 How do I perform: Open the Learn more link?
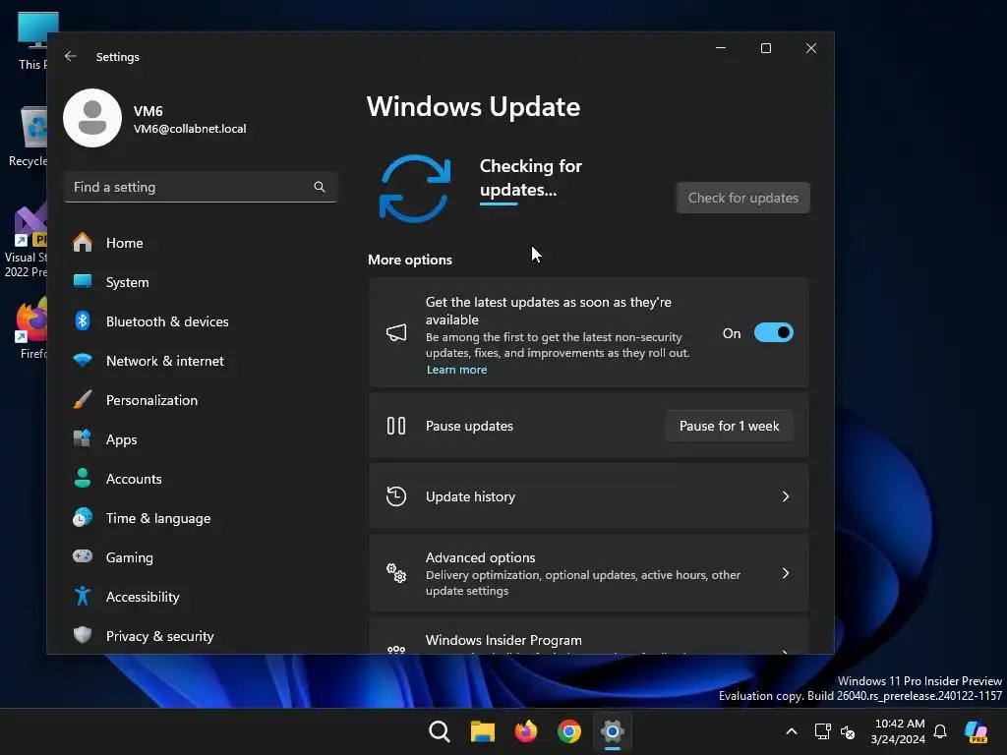pos(456,370)
